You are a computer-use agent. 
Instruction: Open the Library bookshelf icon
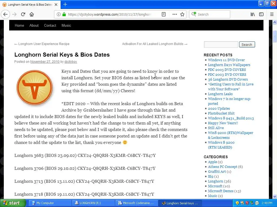253,14
